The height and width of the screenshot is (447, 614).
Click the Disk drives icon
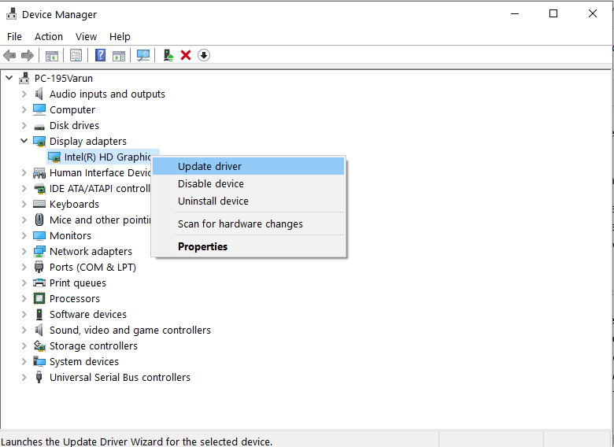tap(39, 127)
